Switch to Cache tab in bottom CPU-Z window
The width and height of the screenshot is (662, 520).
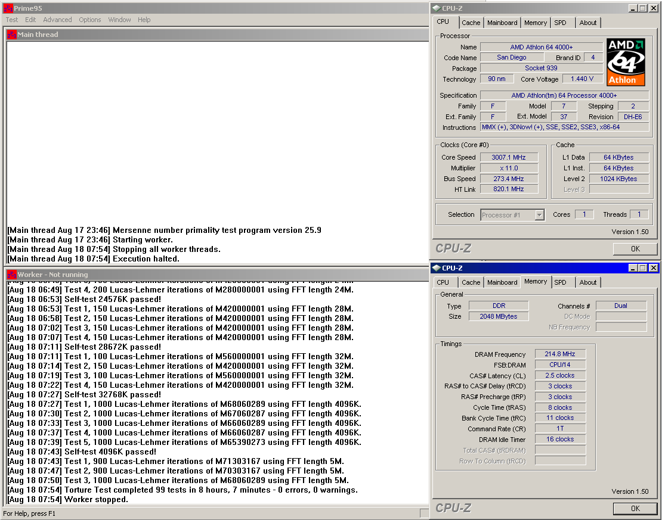point(471,282)
